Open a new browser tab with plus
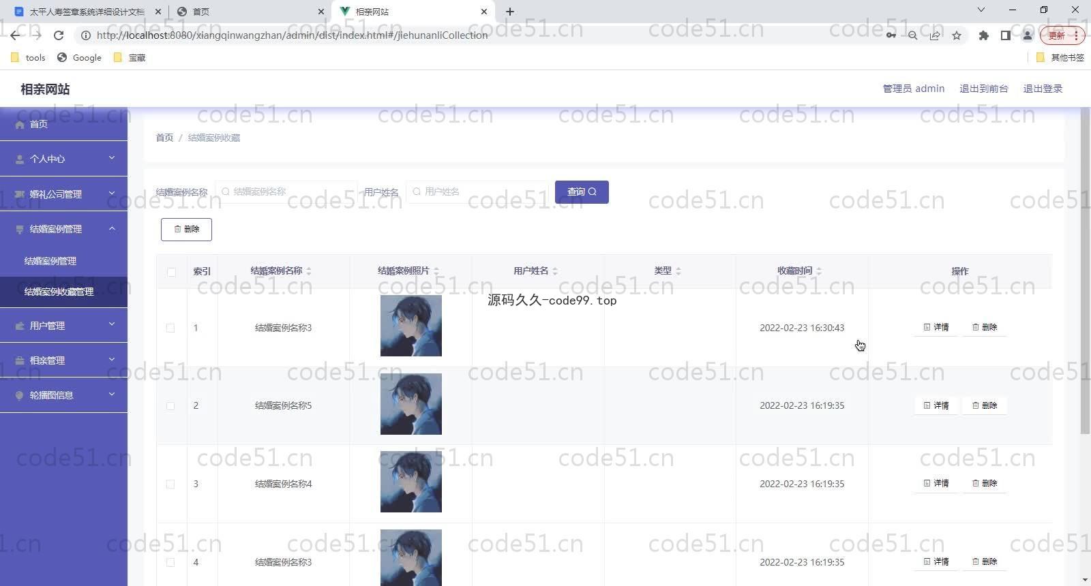 [510, 12]
